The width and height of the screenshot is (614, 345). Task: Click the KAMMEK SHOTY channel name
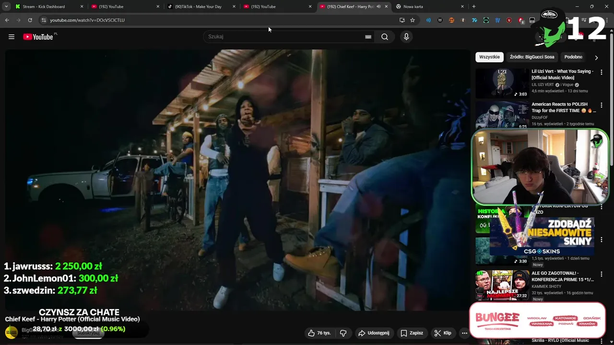(x=547, y=286)
